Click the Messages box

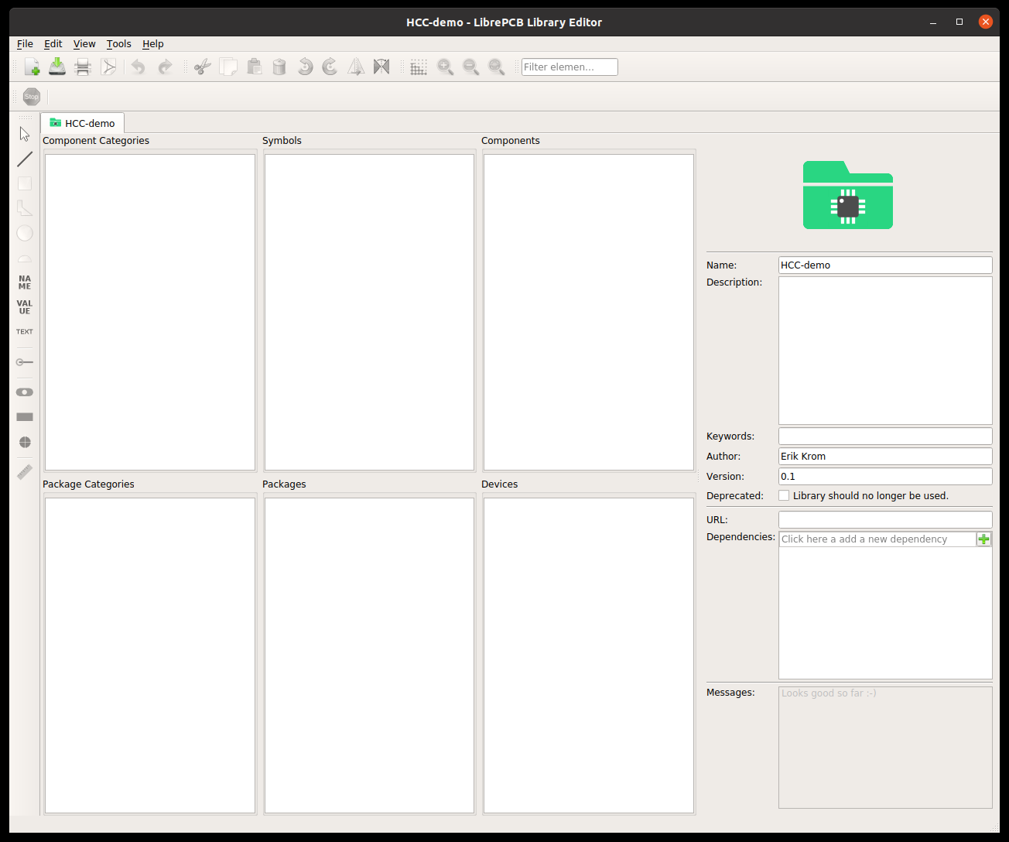click(885, 748)
